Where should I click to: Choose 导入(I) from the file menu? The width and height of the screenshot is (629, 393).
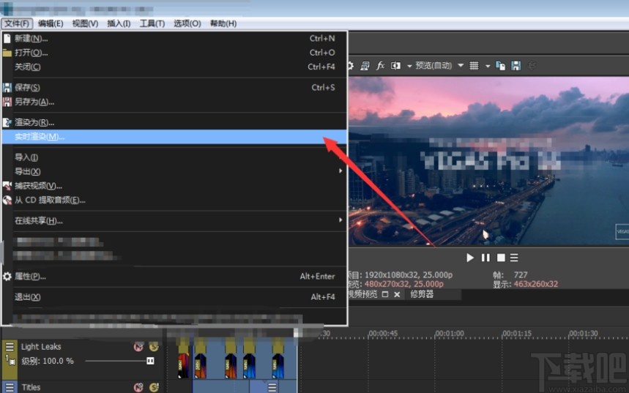tap(174, 157)
